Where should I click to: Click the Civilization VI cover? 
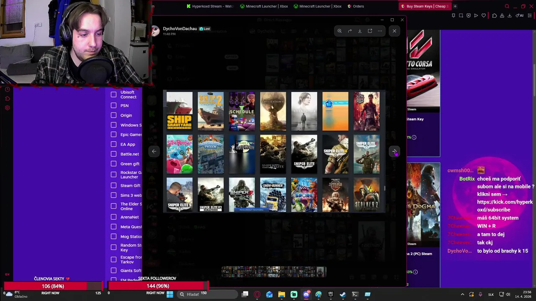click(273, 111)
